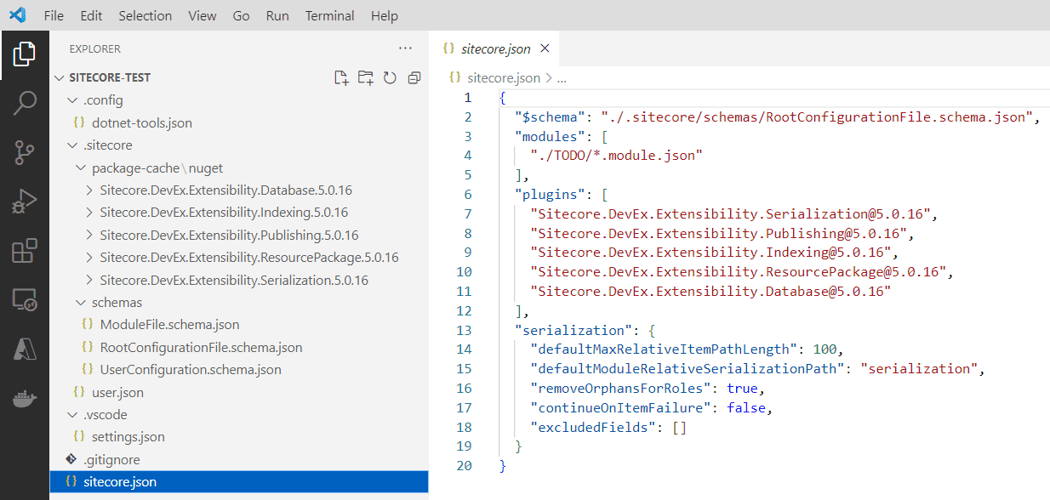This screenshot has width=1050, height=500.
Task: Close the sitecore.json editor tab
Action: pyautogui.click(x=545, y=48)
